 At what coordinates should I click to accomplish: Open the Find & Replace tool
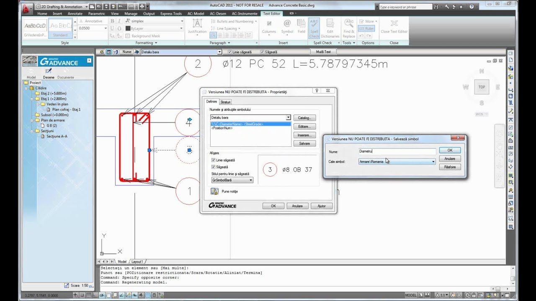[x=349, y=23]
